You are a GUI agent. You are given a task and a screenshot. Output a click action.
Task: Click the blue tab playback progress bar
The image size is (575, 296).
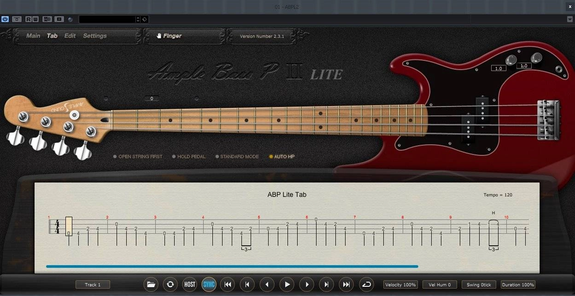coord(232,266)
